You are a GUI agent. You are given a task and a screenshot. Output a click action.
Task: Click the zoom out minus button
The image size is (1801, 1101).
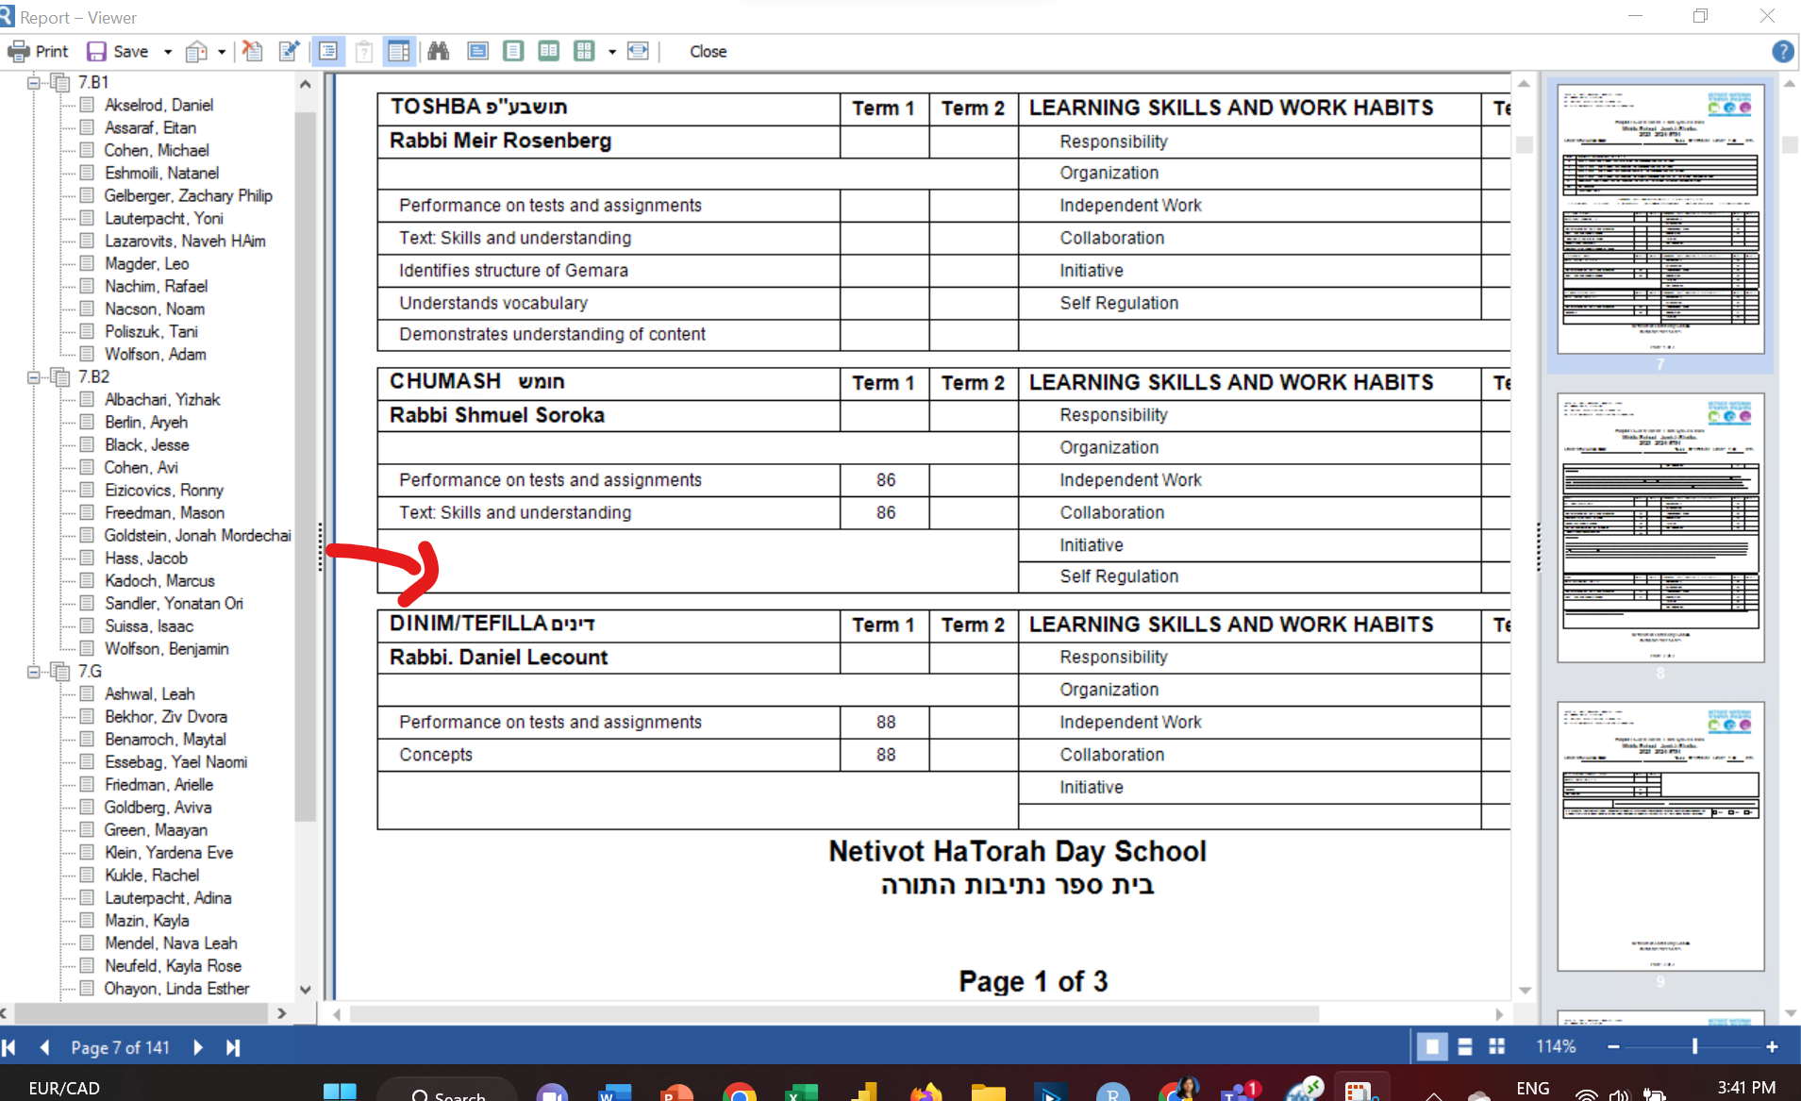coord(1613,1046)
